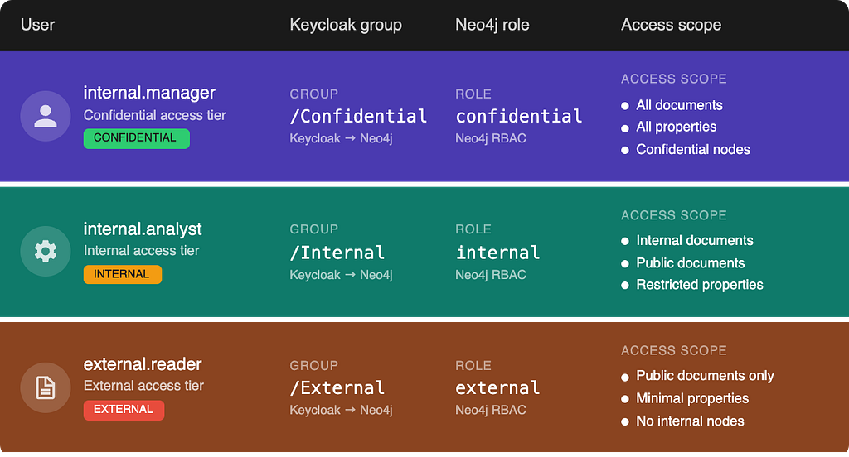Click the internal.manager username
The width and height of the screenshot is (849, 457).
pos(149,93)
